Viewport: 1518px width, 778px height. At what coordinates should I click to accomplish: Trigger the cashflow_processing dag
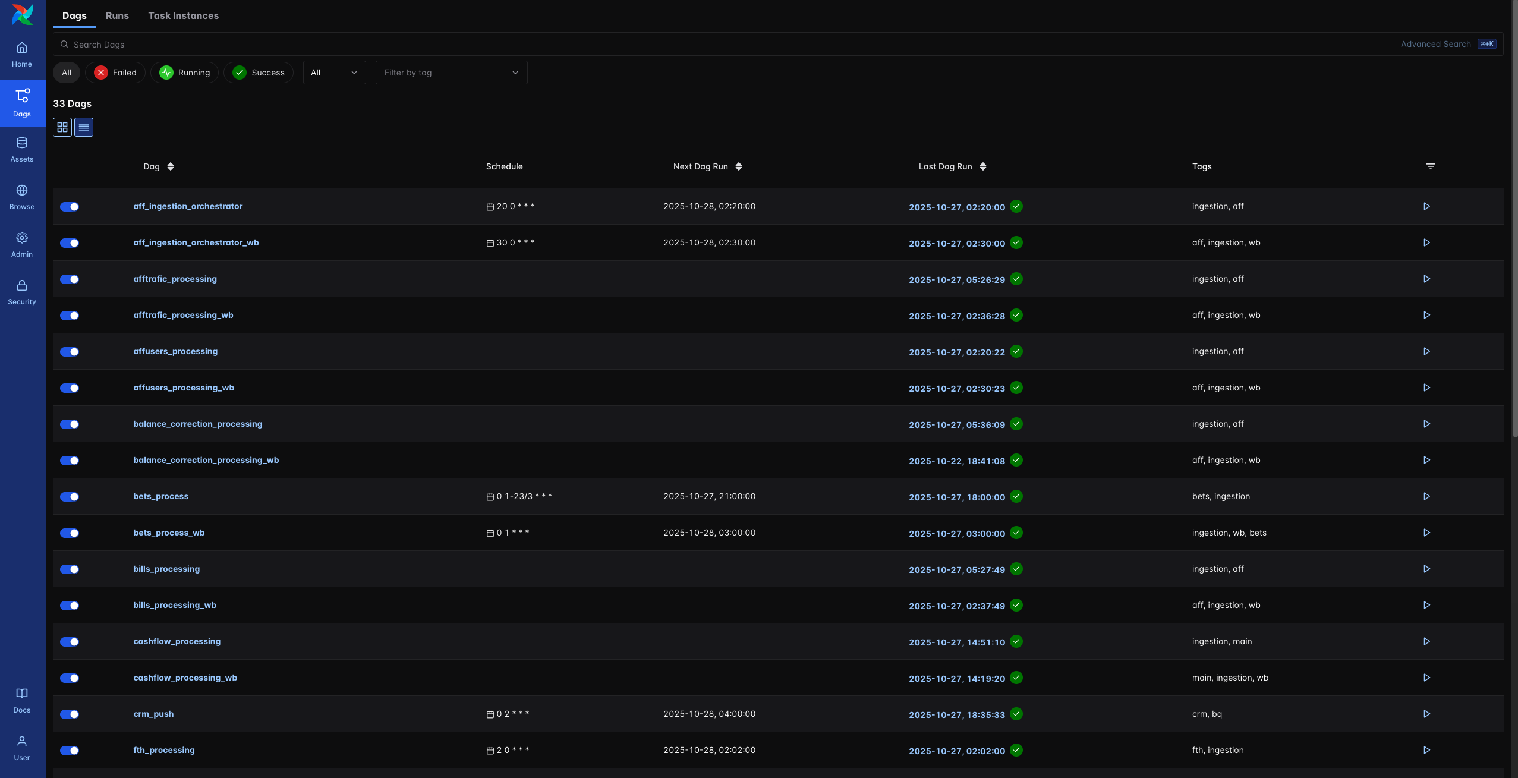click(x=1426, y=641)
